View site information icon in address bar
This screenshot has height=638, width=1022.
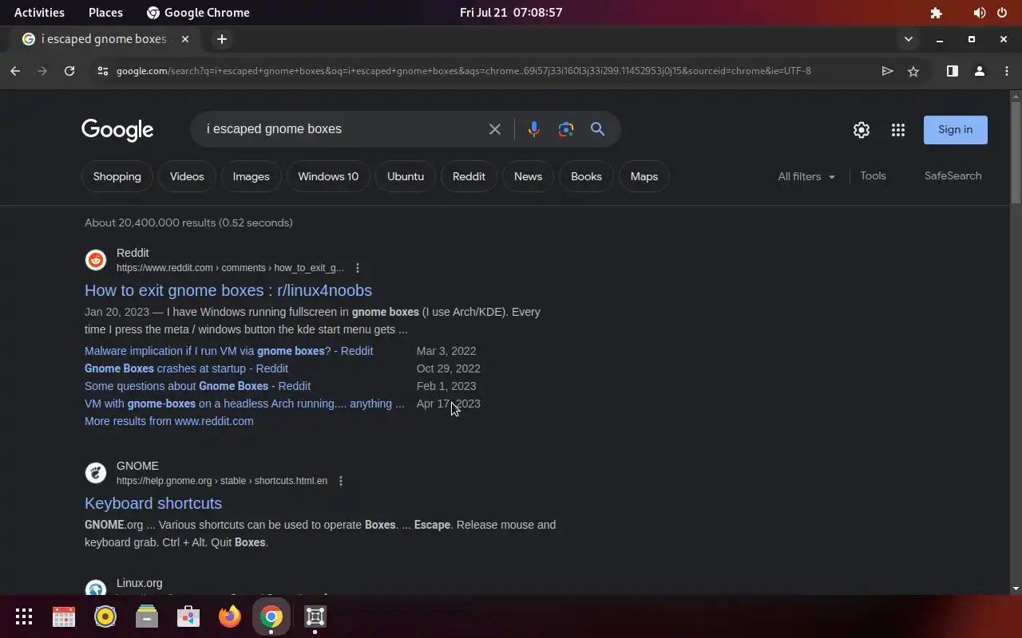[101, 71]
